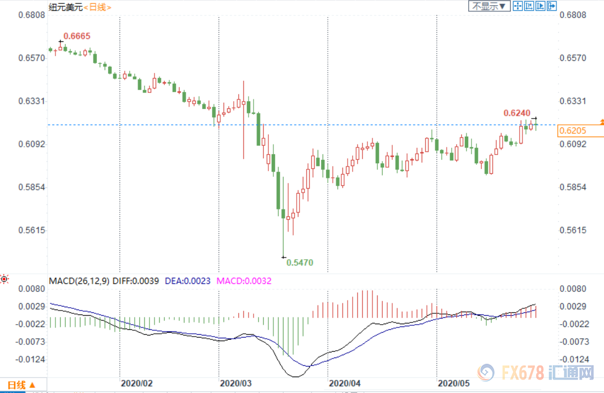Screen dimensions: 604x393
Task: Click the 日线 period label in the title
Action: pos(98,7)
